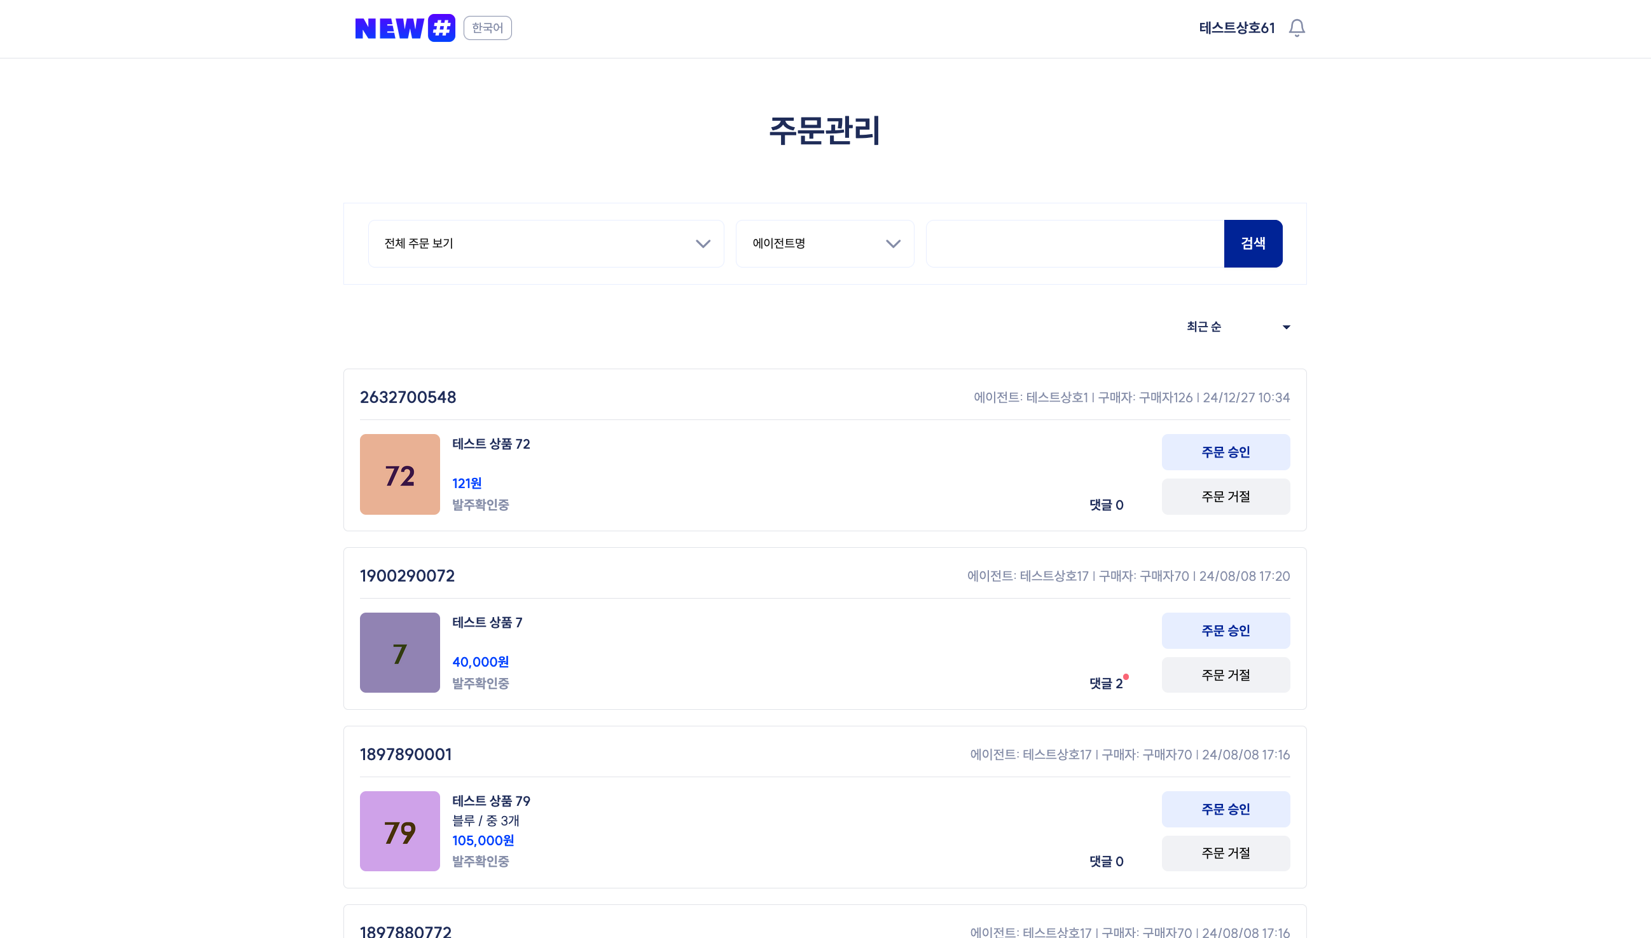Change the 최근 순 sort order
Screen dimensions: 1651x938
point(1237,327)
